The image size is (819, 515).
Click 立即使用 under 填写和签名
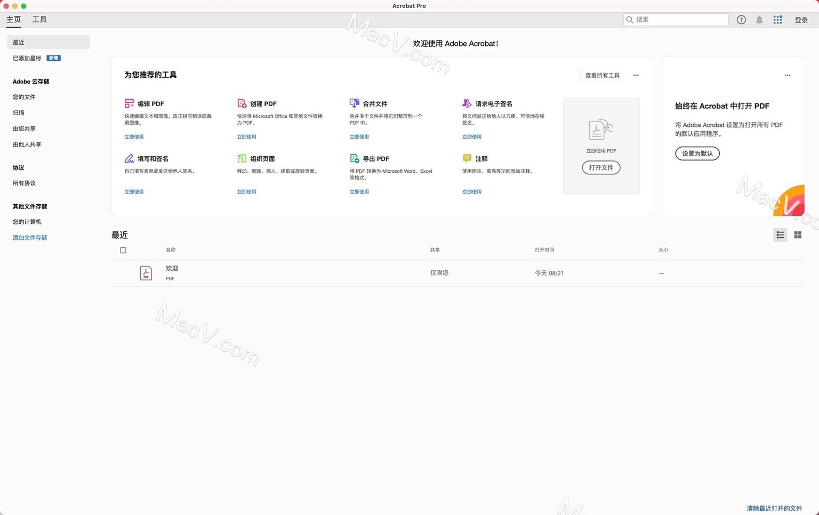coord(134,192)
